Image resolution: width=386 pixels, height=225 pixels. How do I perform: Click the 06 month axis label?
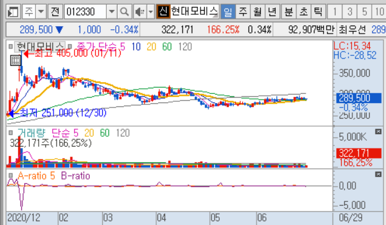[262, 218]
